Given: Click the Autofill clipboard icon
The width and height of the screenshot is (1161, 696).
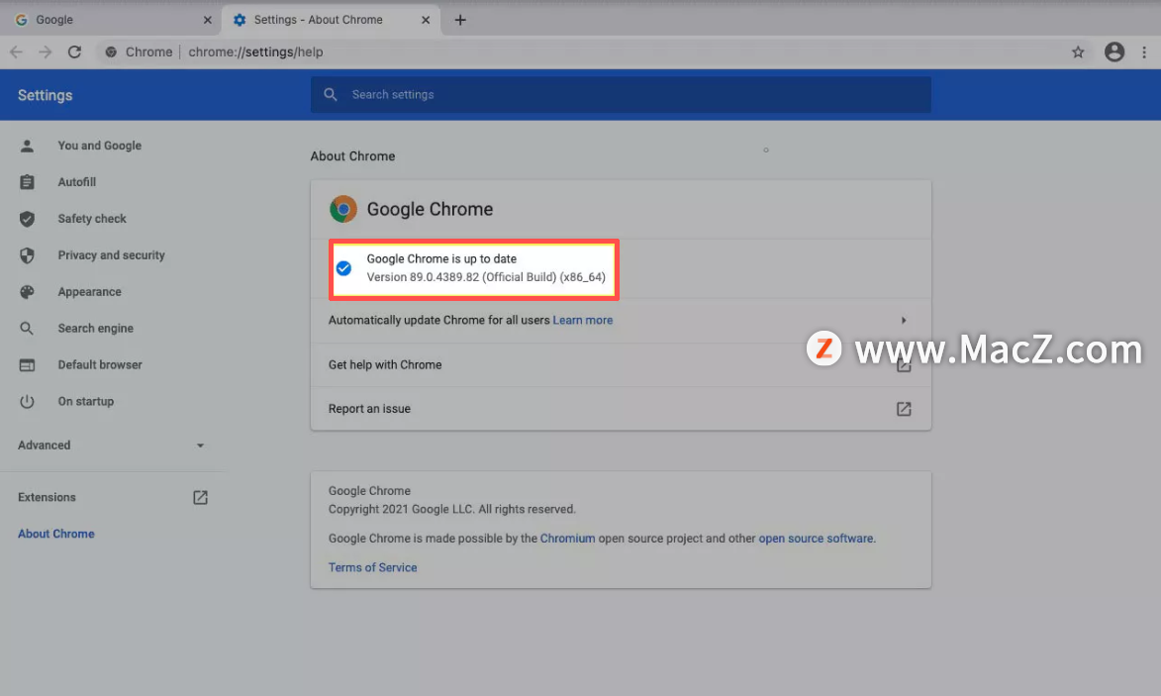Looking at the screenshot, I should (x=27, y=182).
